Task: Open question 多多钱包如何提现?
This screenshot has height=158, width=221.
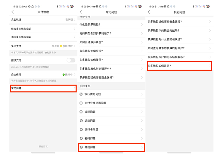Action: pos(111,51)
